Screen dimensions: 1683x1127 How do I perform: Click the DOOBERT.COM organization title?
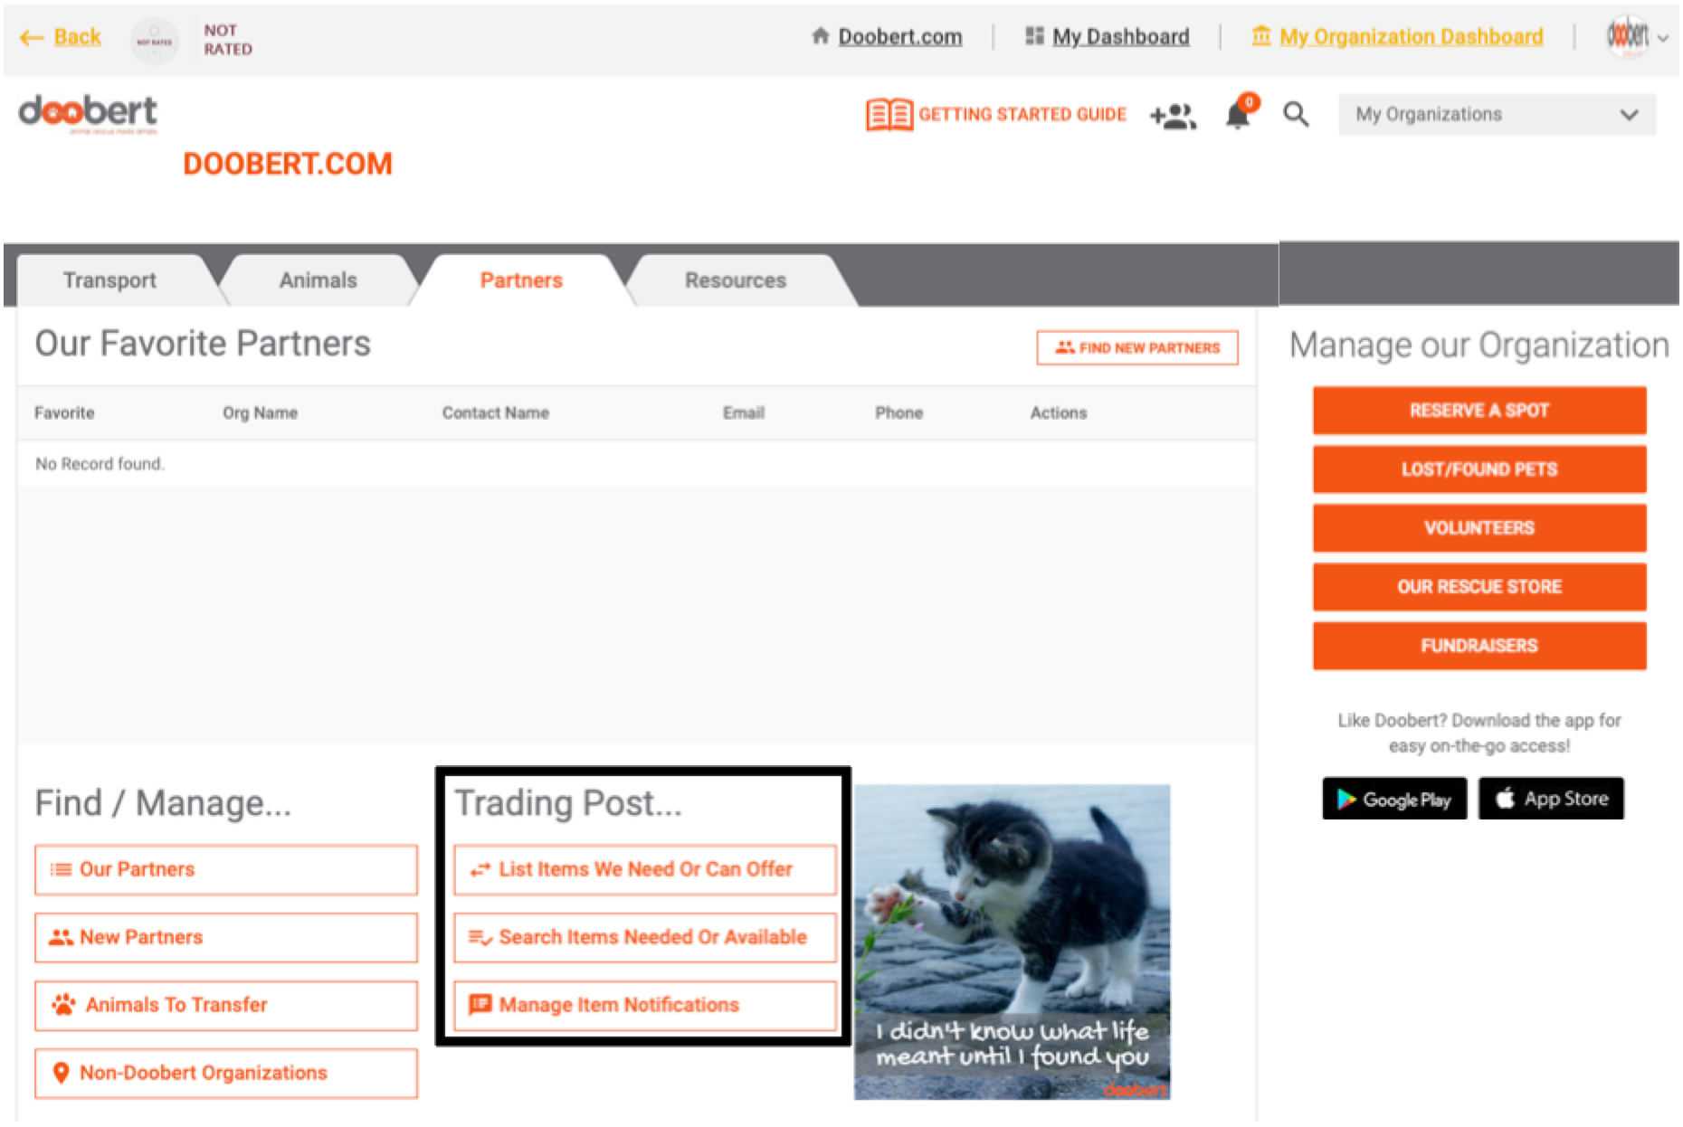[288, 164]
